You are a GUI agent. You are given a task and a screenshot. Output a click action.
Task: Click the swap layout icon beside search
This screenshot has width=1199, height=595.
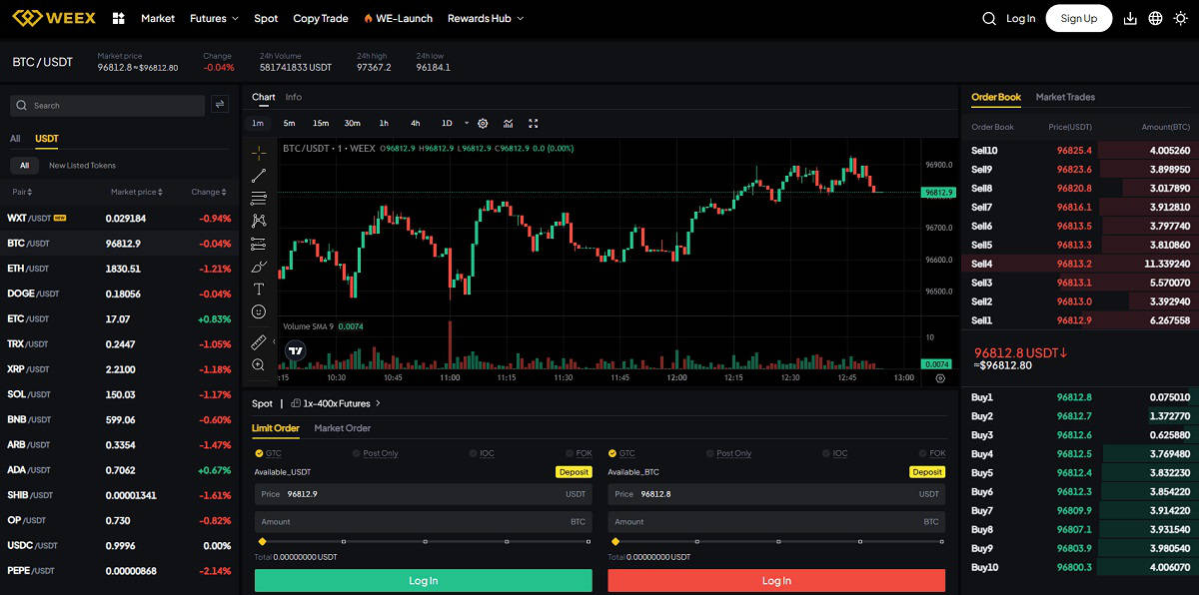tap(220, 104)
